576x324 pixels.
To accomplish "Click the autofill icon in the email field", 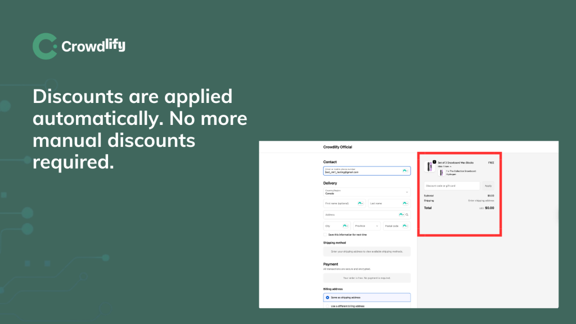I will coord(405,171).
